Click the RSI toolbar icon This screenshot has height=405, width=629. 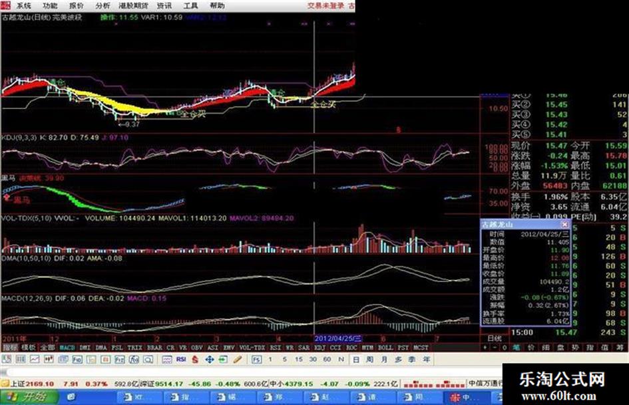181,359
